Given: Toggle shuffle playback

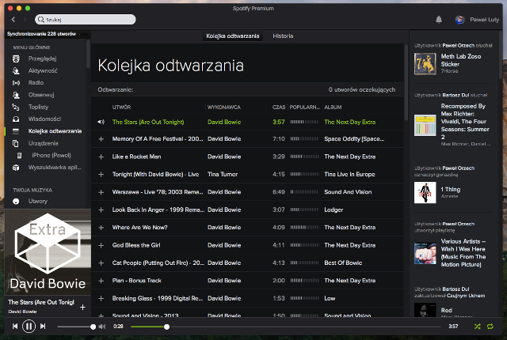Looking at the screenshot, I should (x=477, y=327).
